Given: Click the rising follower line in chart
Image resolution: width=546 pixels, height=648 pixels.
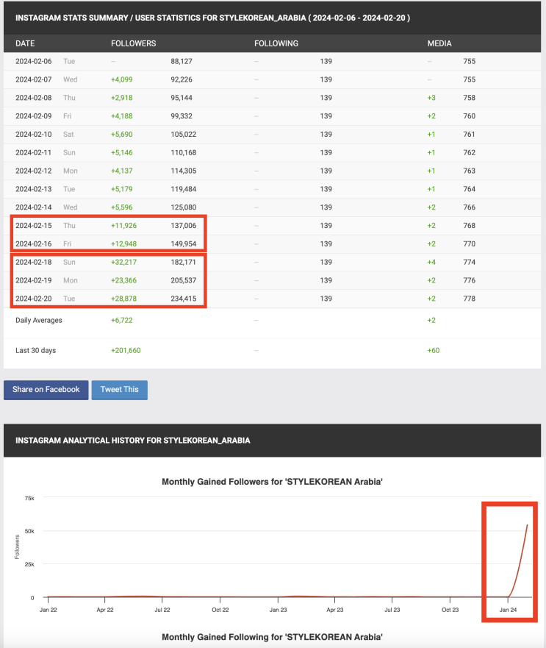Looking at the screenshot, I should [x=519, y=560].
